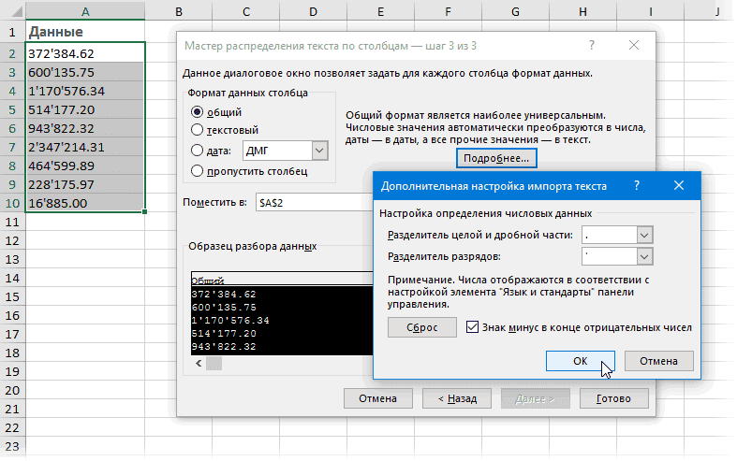Select column C header in spreadsheet
Image resolution: width=737 pixels, height=461 pixels.
[x=245, y=11]
